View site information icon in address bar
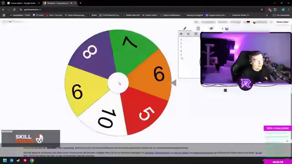Image resolution: width=292 pixels, height=164 pixels. (21, 10)
